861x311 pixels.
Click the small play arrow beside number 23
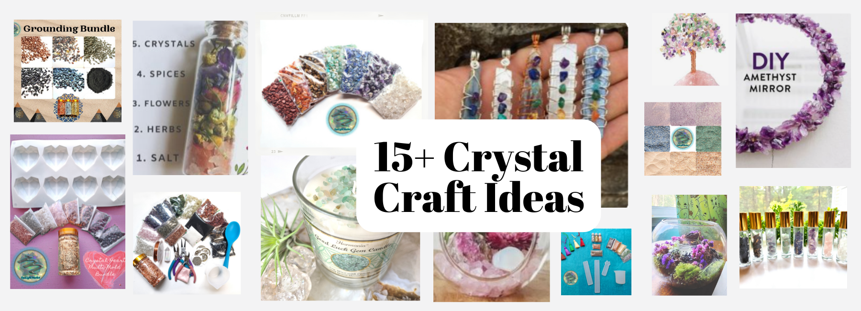click(280, 152)
